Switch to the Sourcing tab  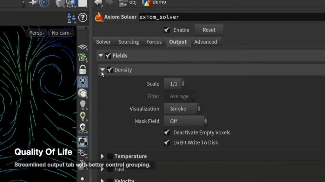pyautogui.click(x=129, y=42)
